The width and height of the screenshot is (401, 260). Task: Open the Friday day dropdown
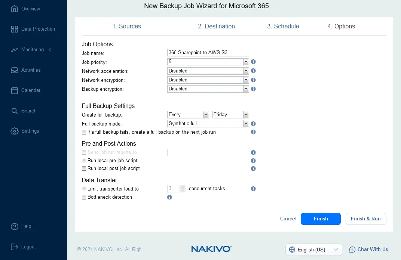(x=230, y=115)
